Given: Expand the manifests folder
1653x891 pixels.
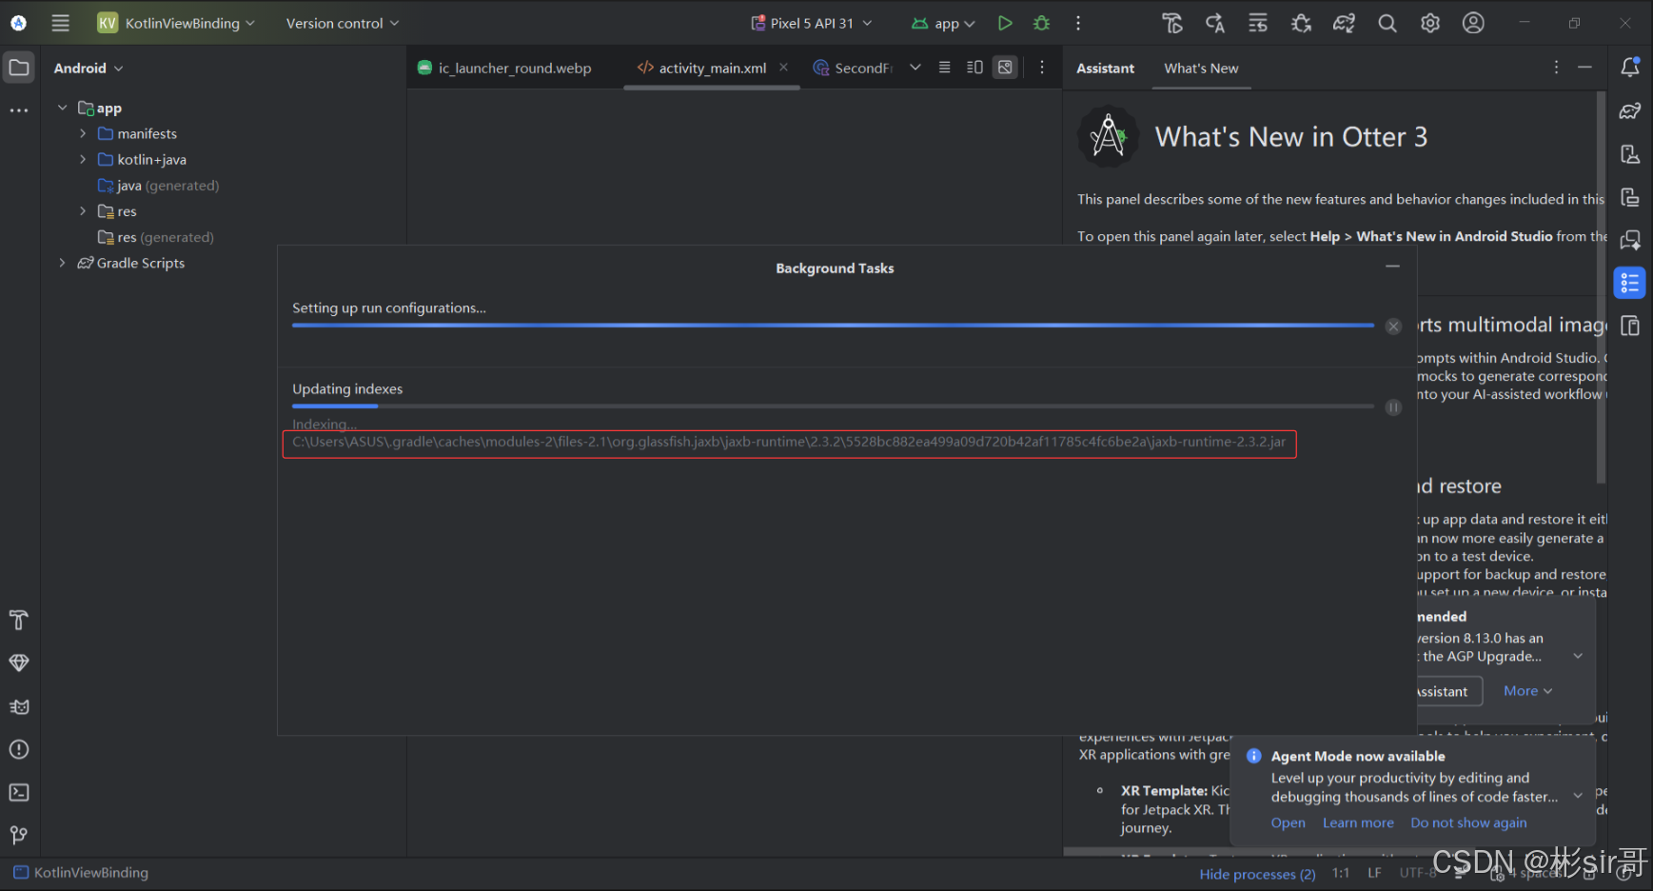Looking at the screenshot, I should pos(83,133).
